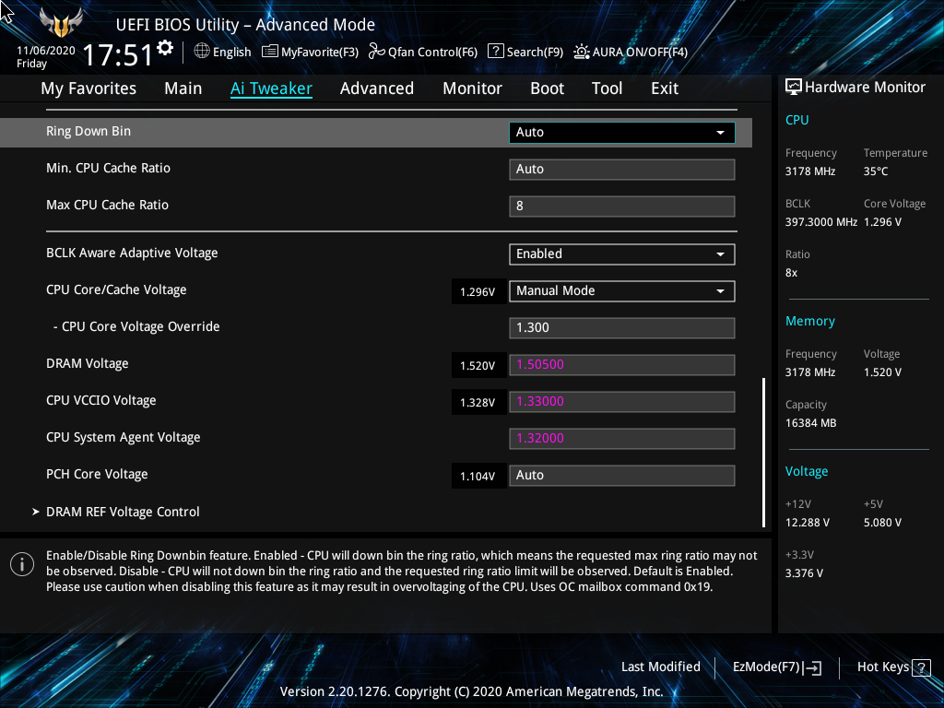Viewport: 944px width, 708px height.
Task: Open CPU Core/Cache Voltage mode dropdown
Action: click(622, 291)
